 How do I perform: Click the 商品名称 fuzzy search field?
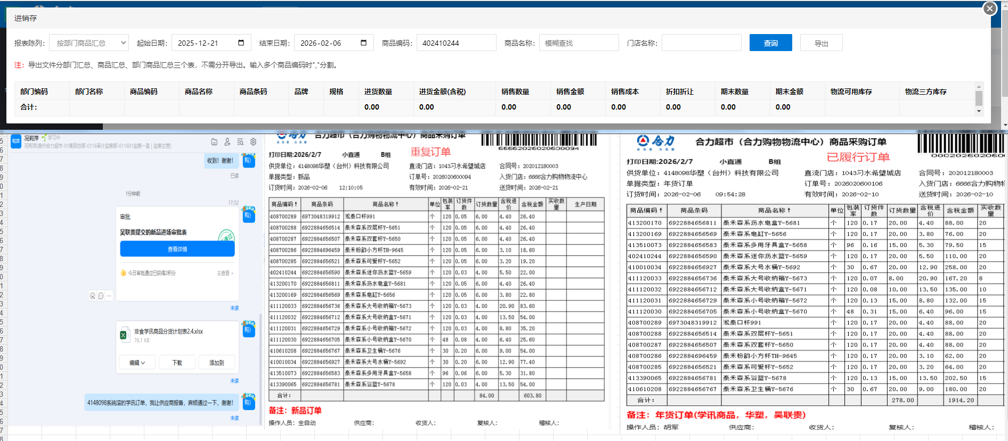(x=579, y=43)
